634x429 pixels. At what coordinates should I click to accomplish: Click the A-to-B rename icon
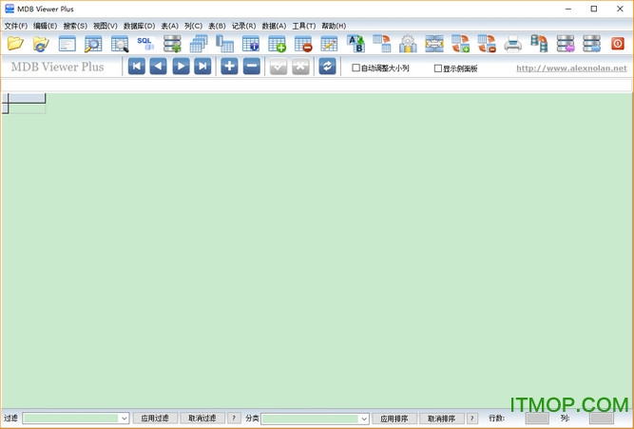pos(355,44)
